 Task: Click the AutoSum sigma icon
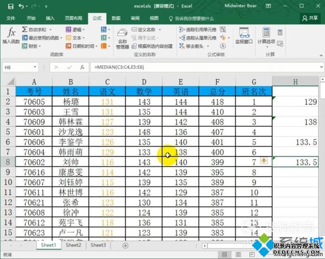[24, 30]
